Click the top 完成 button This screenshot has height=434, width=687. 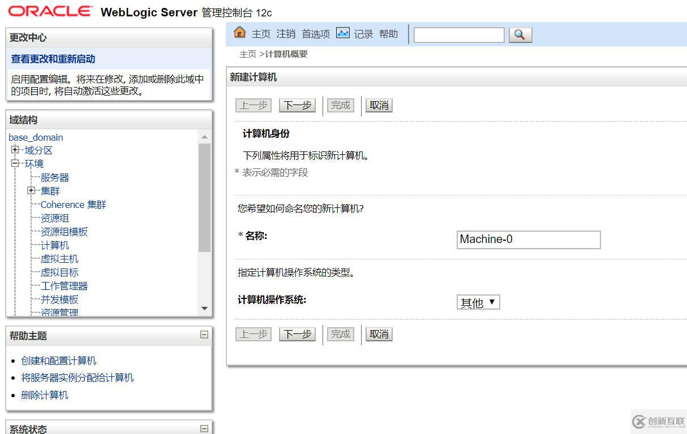click(341, 105)
